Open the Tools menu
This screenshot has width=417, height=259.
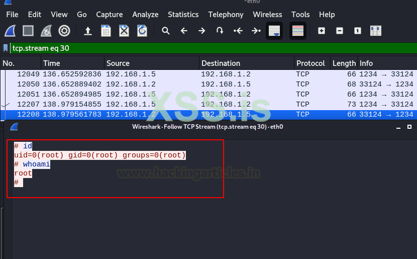[300, 15]
